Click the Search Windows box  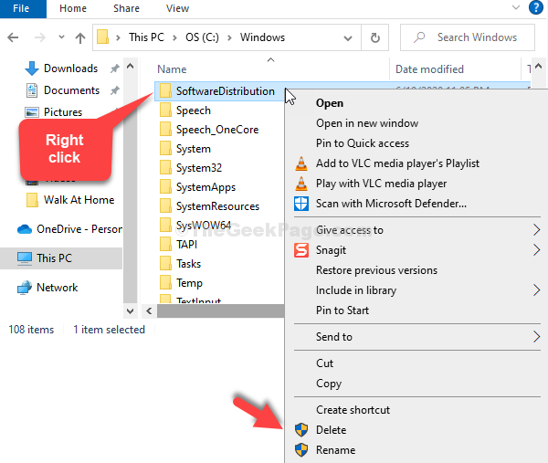point(468,37)
